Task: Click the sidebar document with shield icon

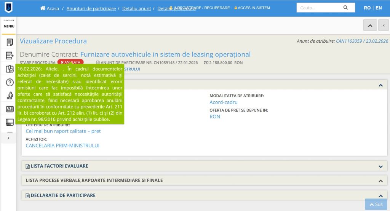Action: (10, 69)
